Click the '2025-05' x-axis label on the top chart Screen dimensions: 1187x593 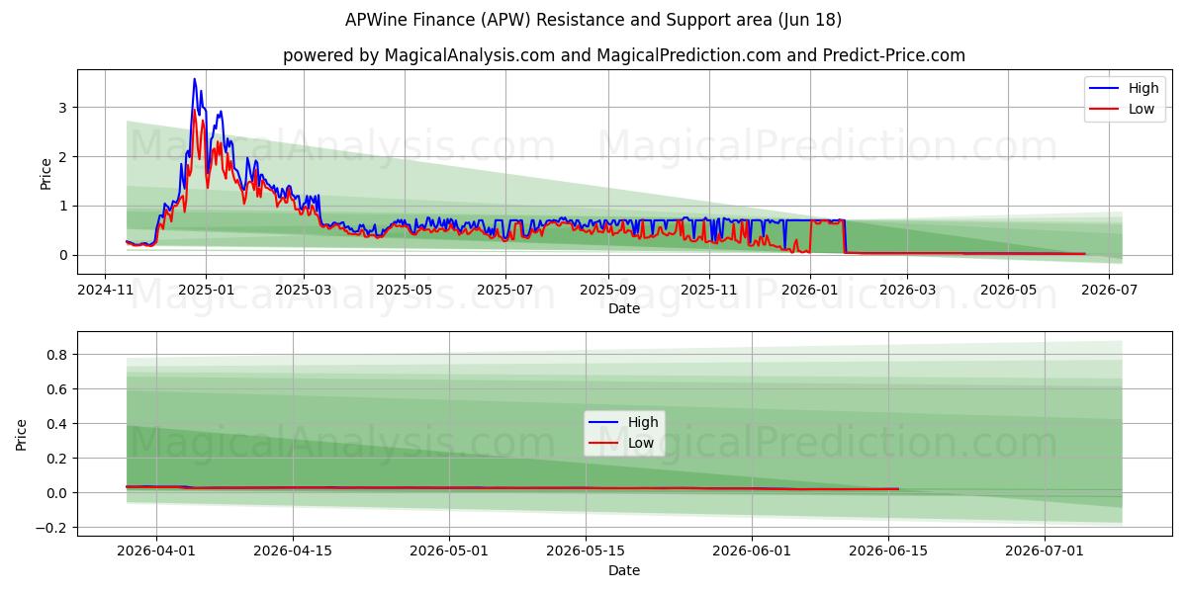[405, 290]
